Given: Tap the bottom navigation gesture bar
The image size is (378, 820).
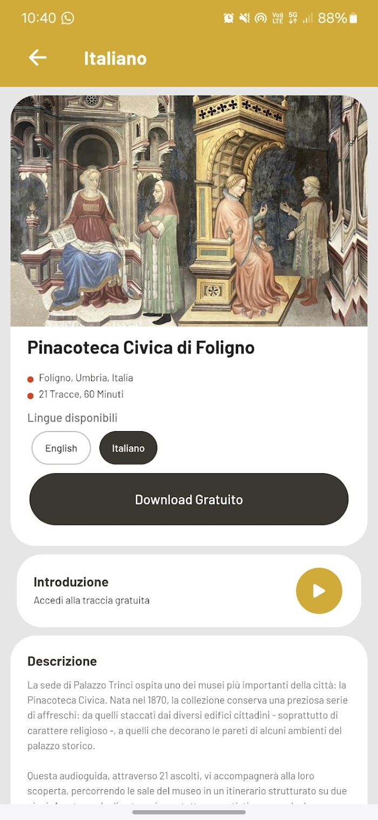Looking at the screenshot, I should coord(189,812).
